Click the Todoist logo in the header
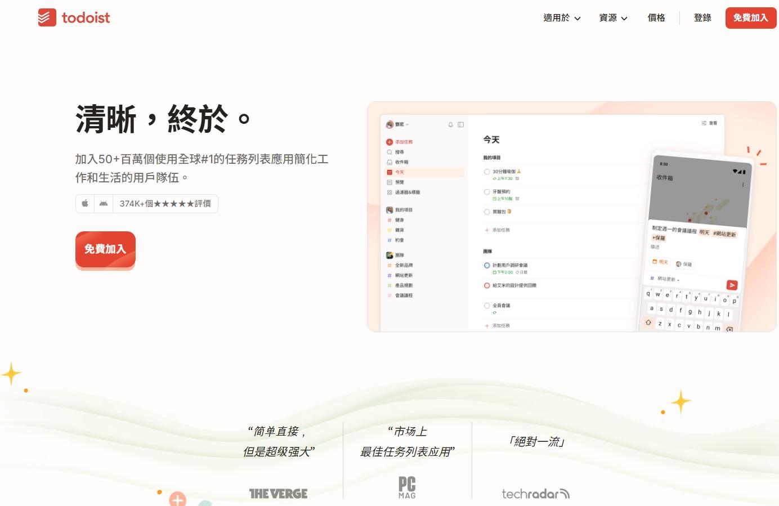The image size is (779, 506). pos(74,17)
